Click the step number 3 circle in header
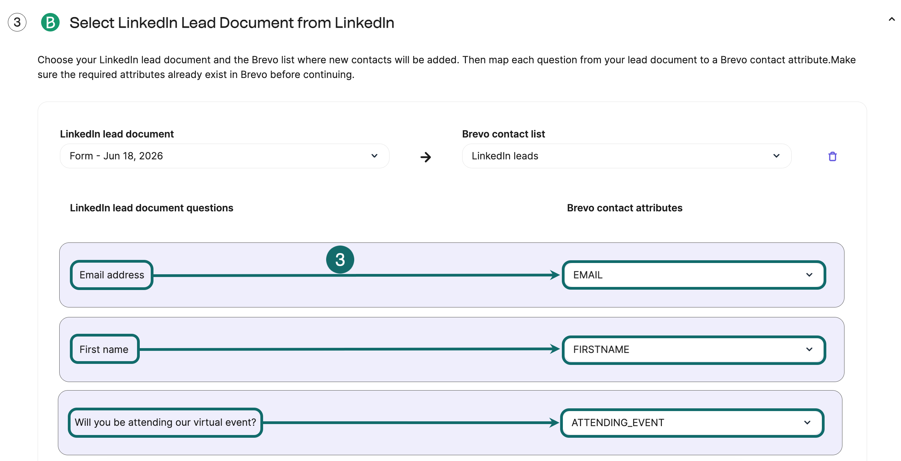901x461 pixels. pos(17,22)
